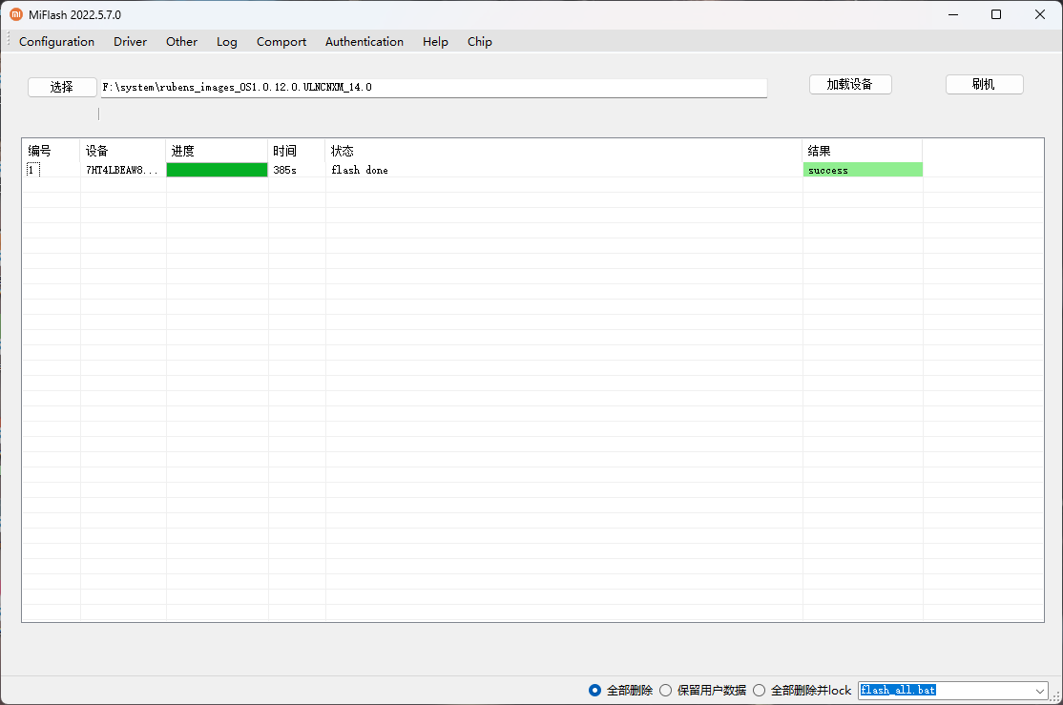Click the 进度 column header
The height and width of the screenshot is (705, 1063).
[217, 151]
